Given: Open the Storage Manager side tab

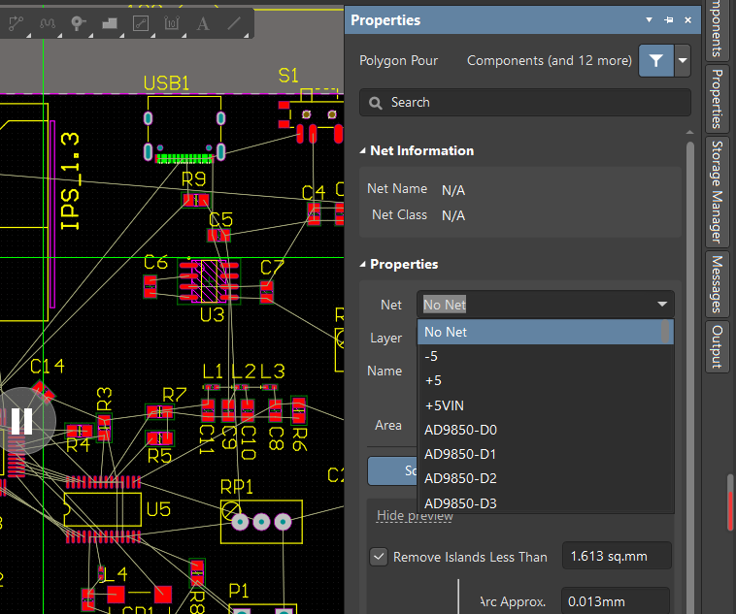Looking at the screenshot, I should 718,191.
